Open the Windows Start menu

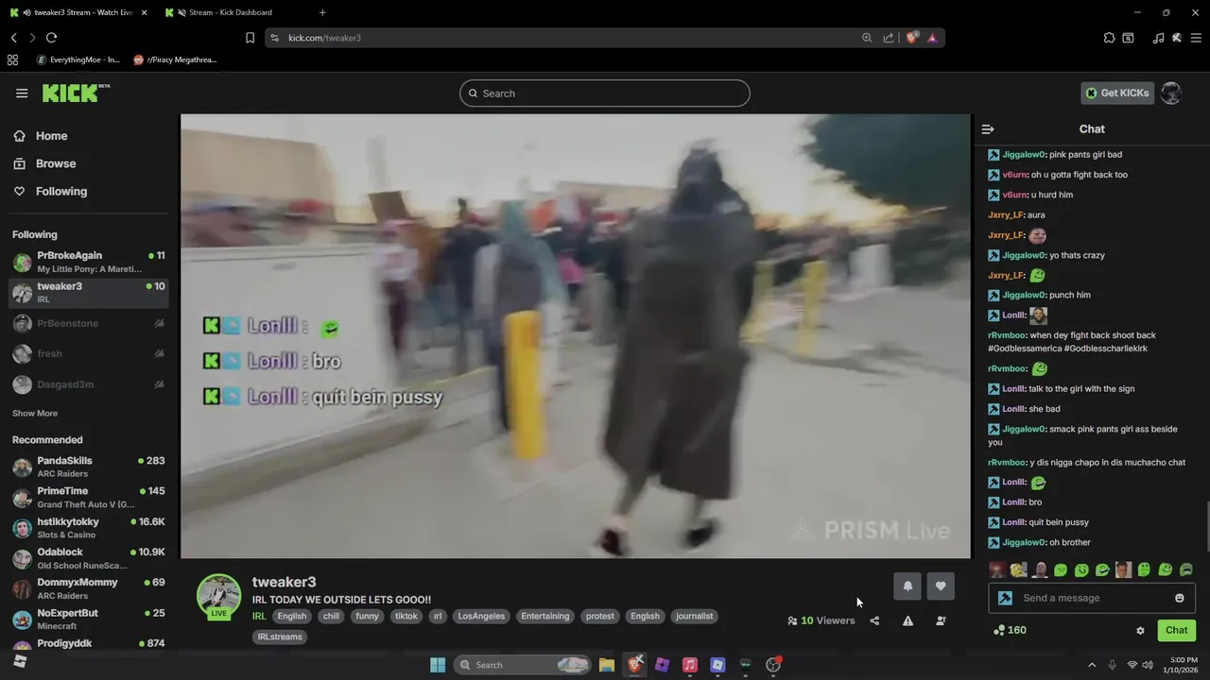click(x=438, y=665)
